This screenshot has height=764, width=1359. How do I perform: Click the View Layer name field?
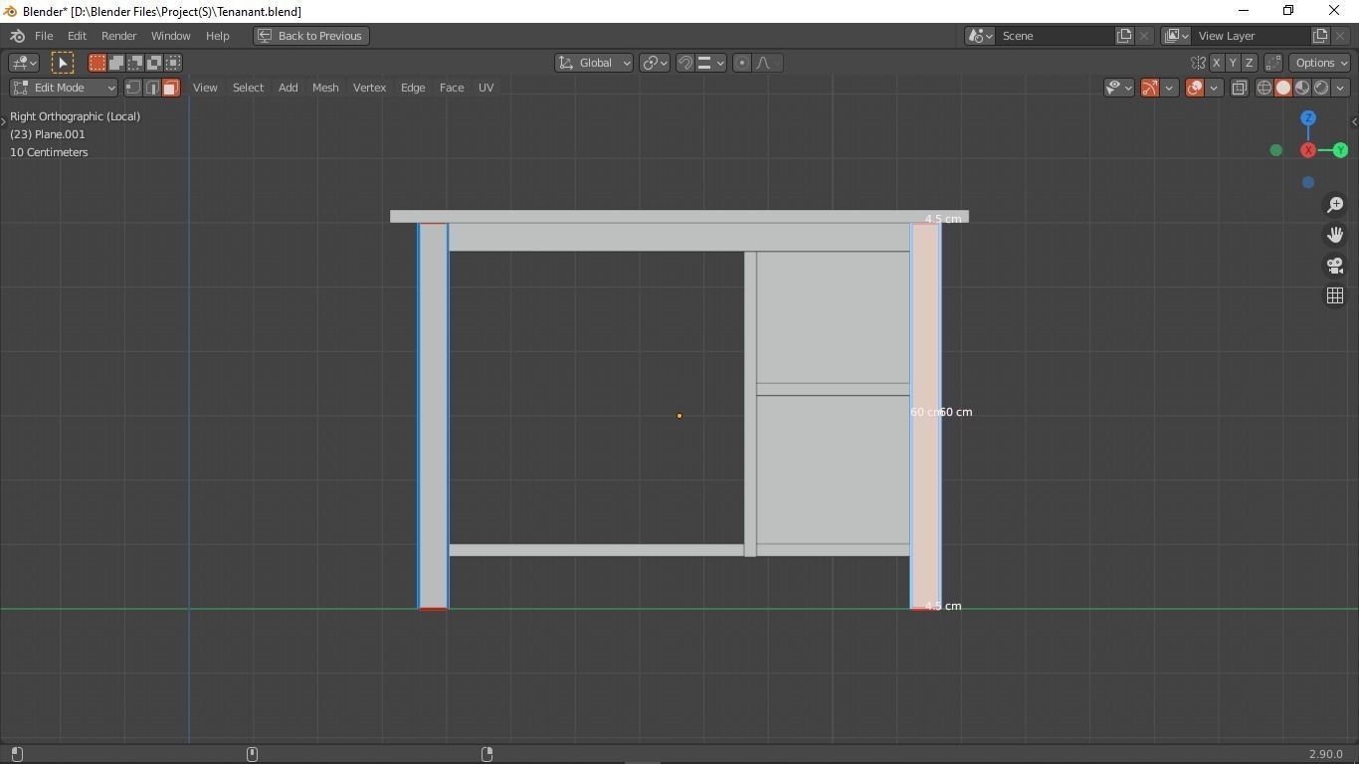point(1252,36)
